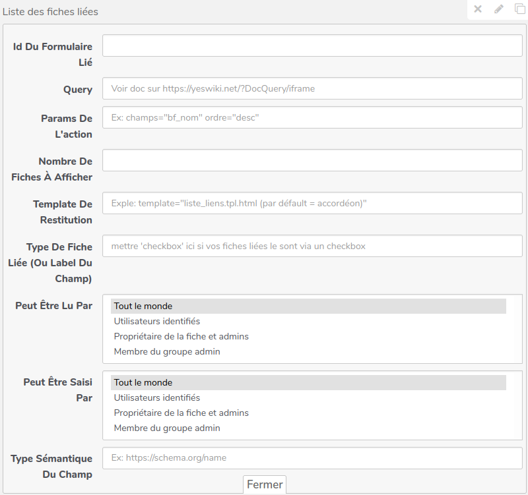Screen dimensions: 528x495
Task: Click the remove field X icon
Action: [x=478, y=9]
